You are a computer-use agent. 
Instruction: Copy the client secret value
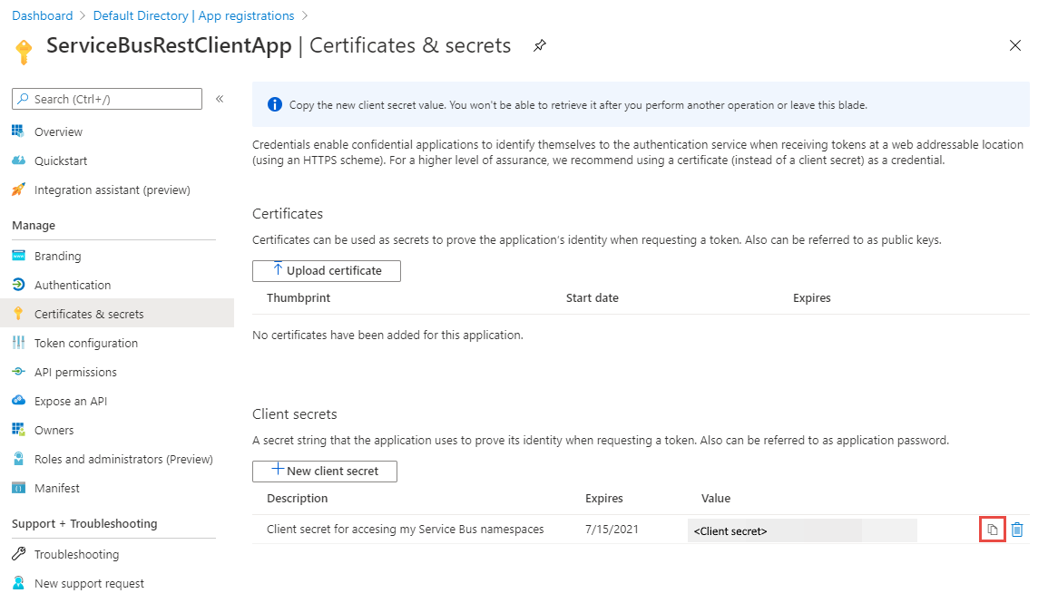[993, 529]
